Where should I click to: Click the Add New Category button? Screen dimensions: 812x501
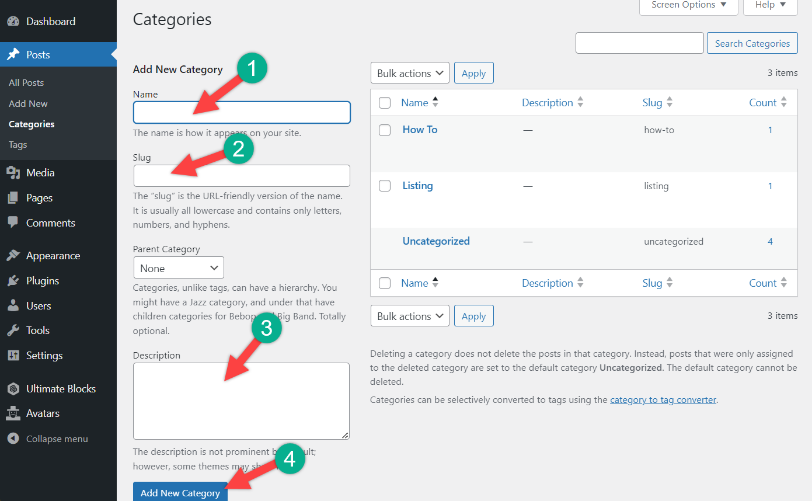coord(180,492)
